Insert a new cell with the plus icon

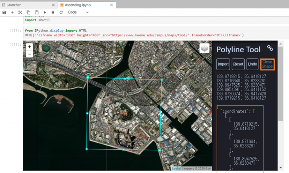[12, 12]
